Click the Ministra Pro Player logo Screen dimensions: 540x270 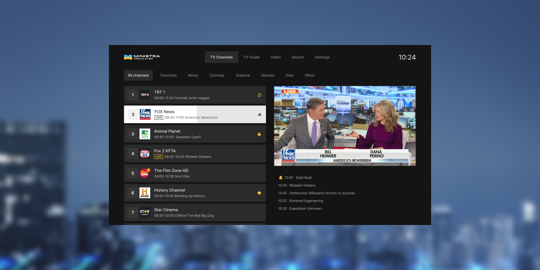pyautogui.click(x=142, y=57)
